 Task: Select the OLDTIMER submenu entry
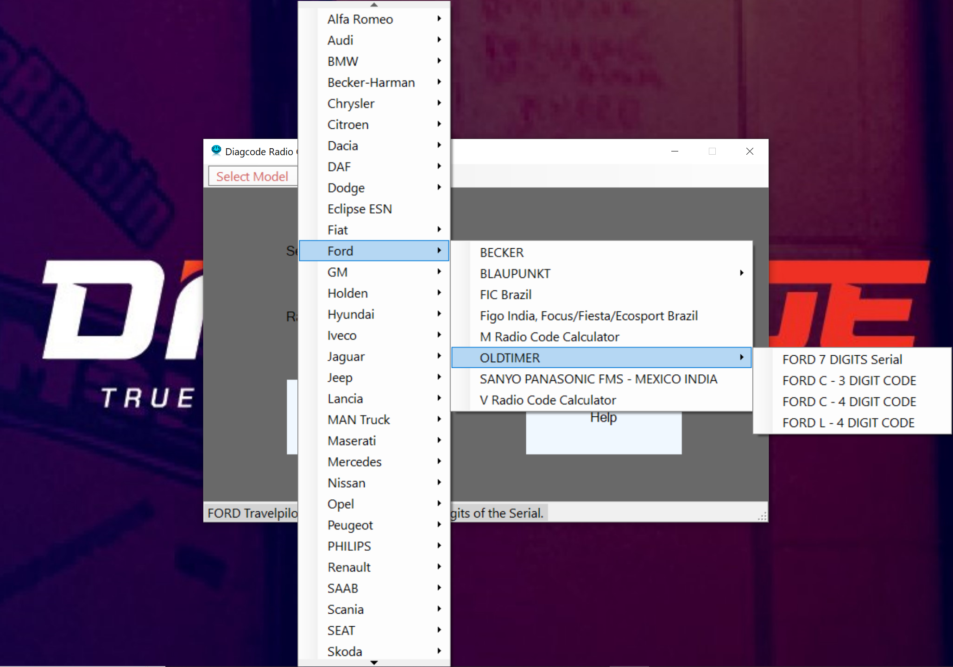(601, 358)
